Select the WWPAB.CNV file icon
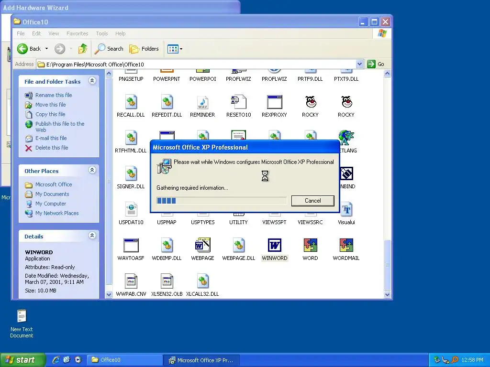This screenshot has height=367, width=490. tap(131, 281)
